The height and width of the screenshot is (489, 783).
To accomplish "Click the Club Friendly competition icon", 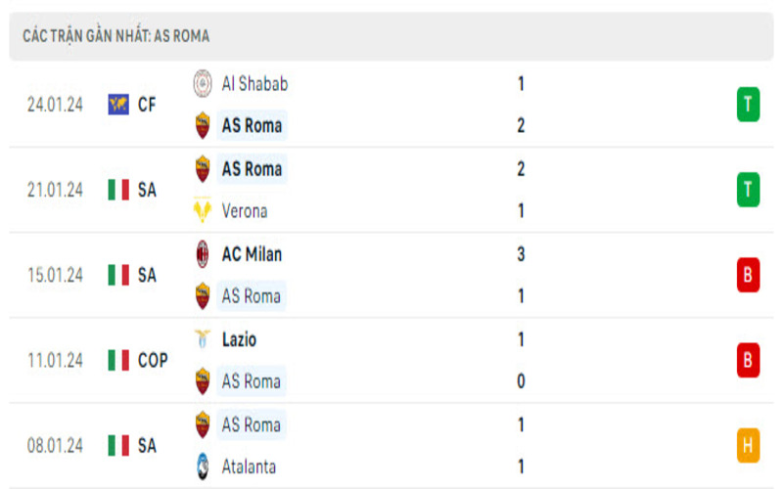I will [118, 105].
